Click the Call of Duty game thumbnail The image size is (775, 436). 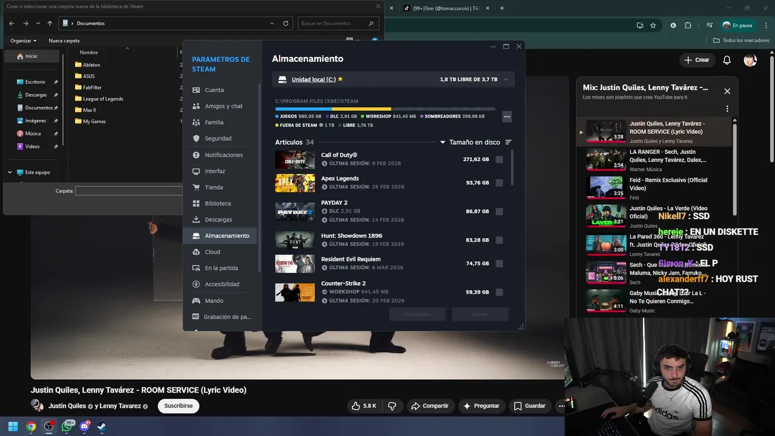pos(295,159)
